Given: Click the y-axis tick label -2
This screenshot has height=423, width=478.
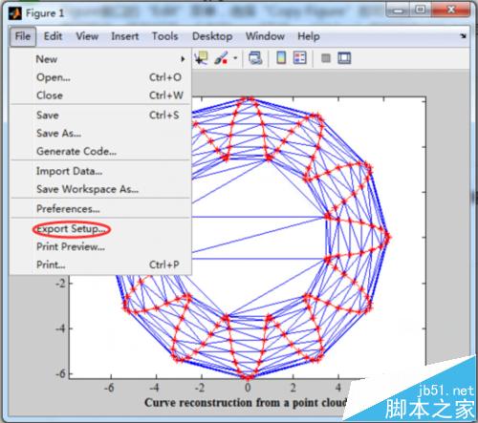Looking at the screenshot, I should click(60, 283).
